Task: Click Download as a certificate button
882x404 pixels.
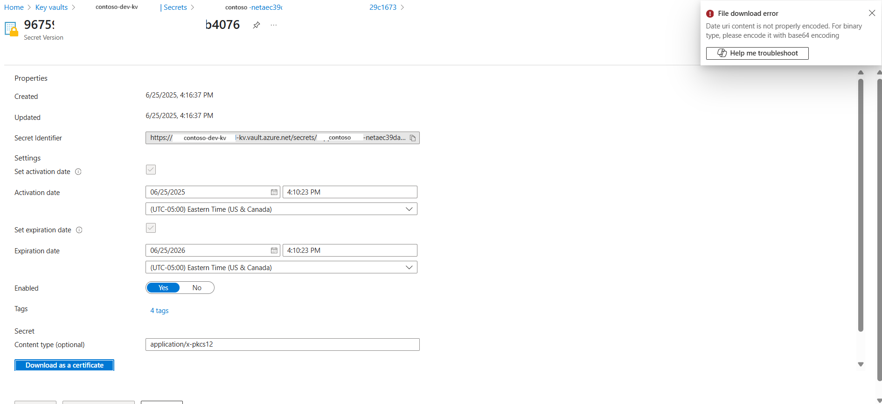Action: coord(64,365)
